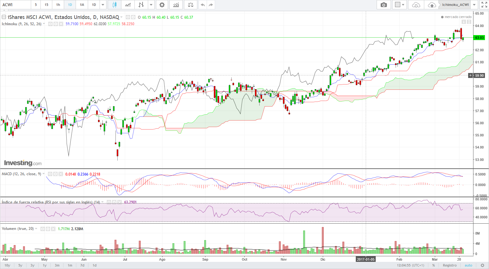Set date range to 3m
This screenshot has height=269, width=489.
pyautogui.click(x=57, y=265)
